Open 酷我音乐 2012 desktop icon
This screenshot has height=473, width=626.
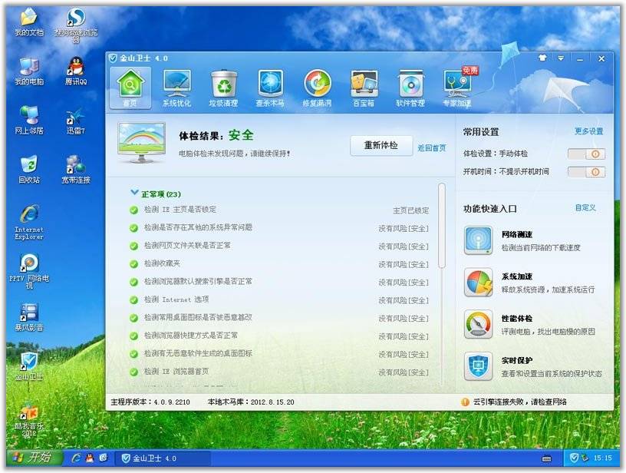click(x=29, y=419)
